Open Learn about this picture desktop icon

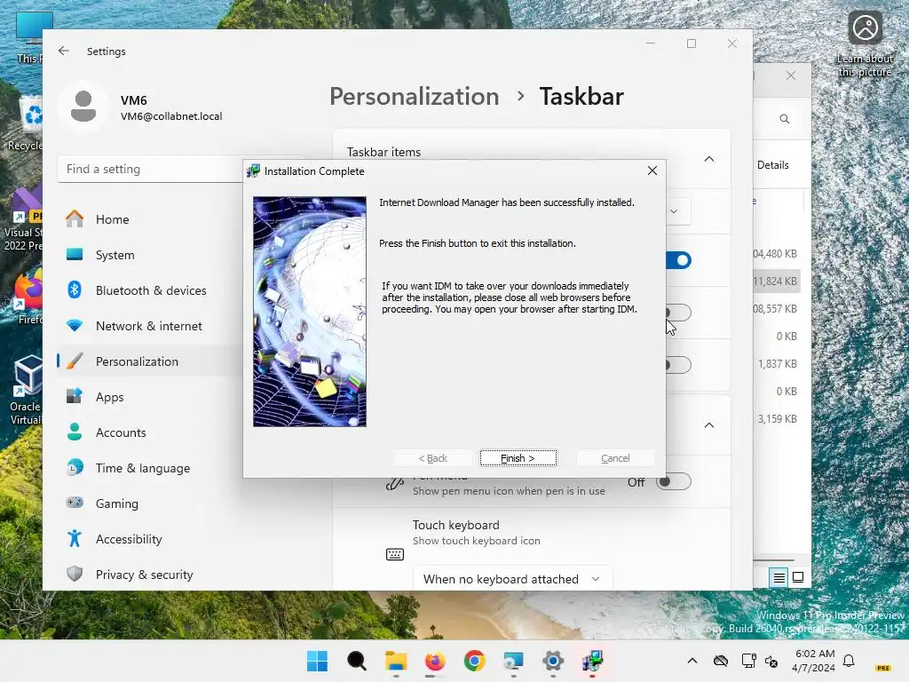(865, 45)
